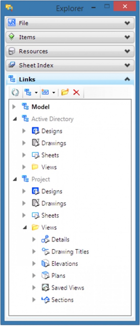Open the Resources section chevron
Image resolution: width=140 pixels, height=326 pixels.
tap(127, 51)
